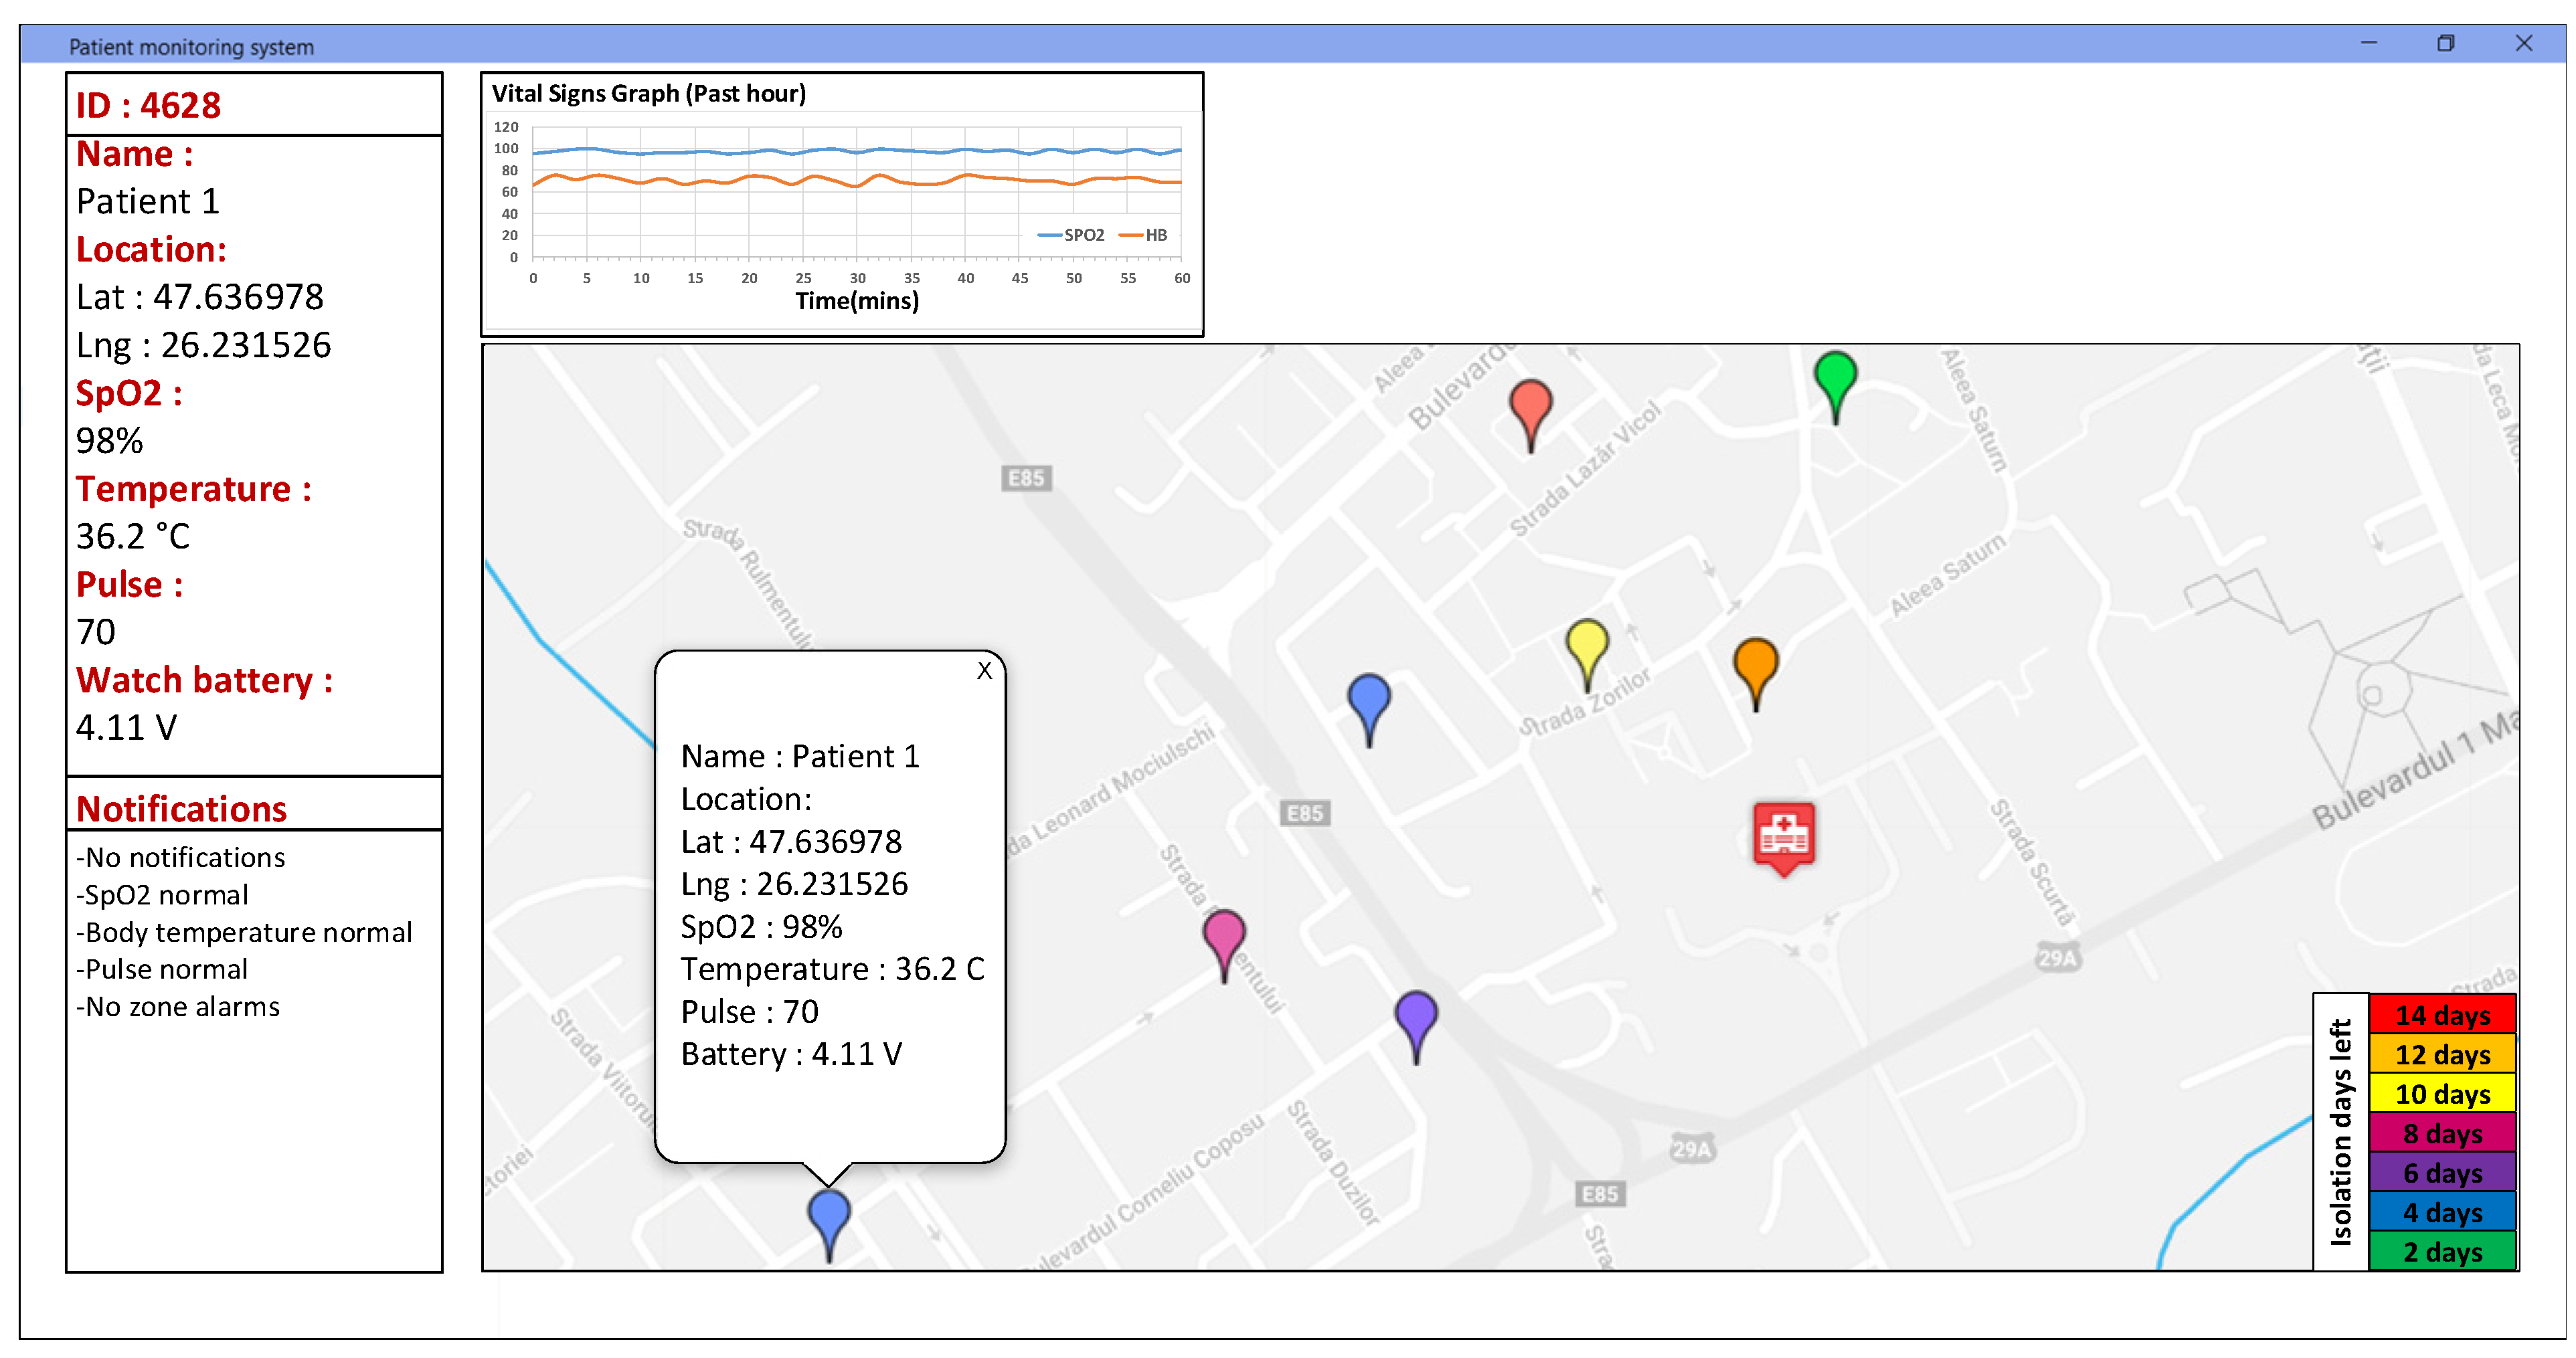
Task: Close the Patient 1 info popup
Action: pyautogui.click(x=984, y=672)
